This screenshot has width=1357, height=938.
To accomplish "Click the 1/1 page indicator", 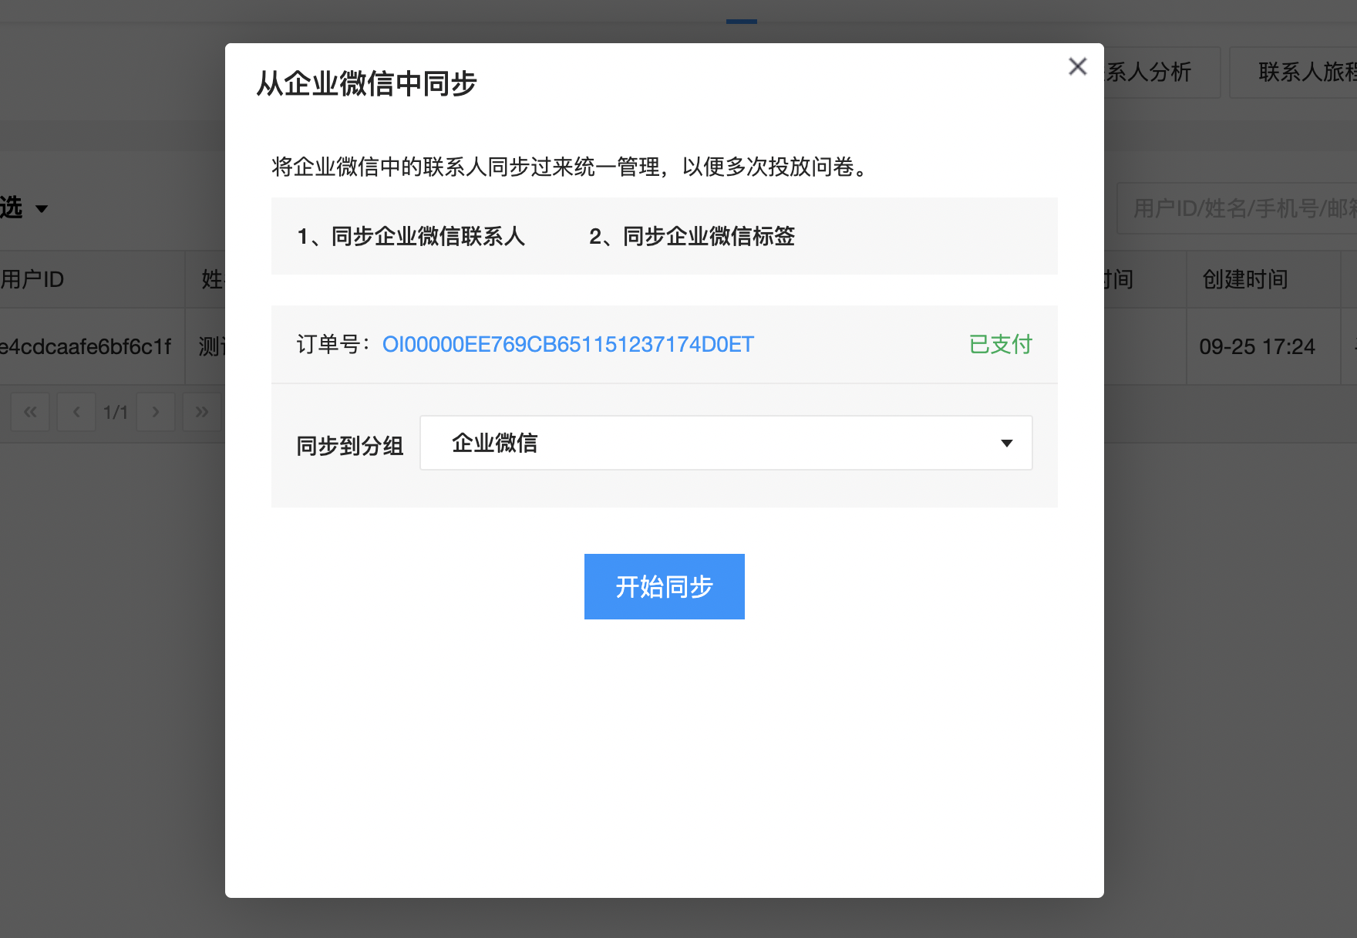I will [x=116, y=412].
